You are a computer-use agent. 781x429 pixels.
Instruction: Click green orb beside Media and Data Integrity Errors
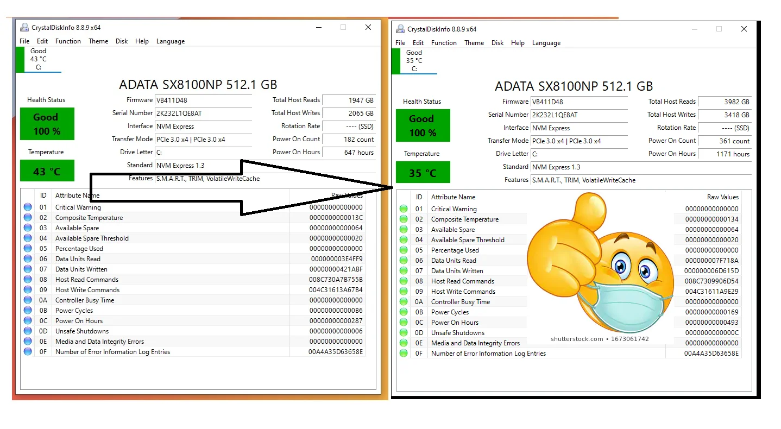pyautogui.click(x=404, y=343)
